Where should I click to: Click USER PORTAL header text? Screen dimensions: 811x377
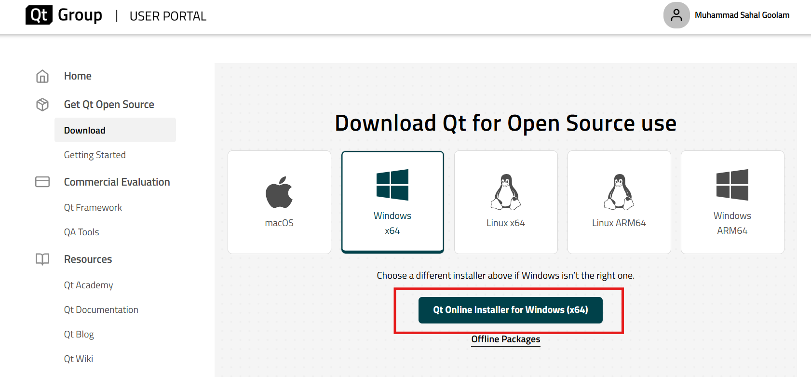coord(168,16)
